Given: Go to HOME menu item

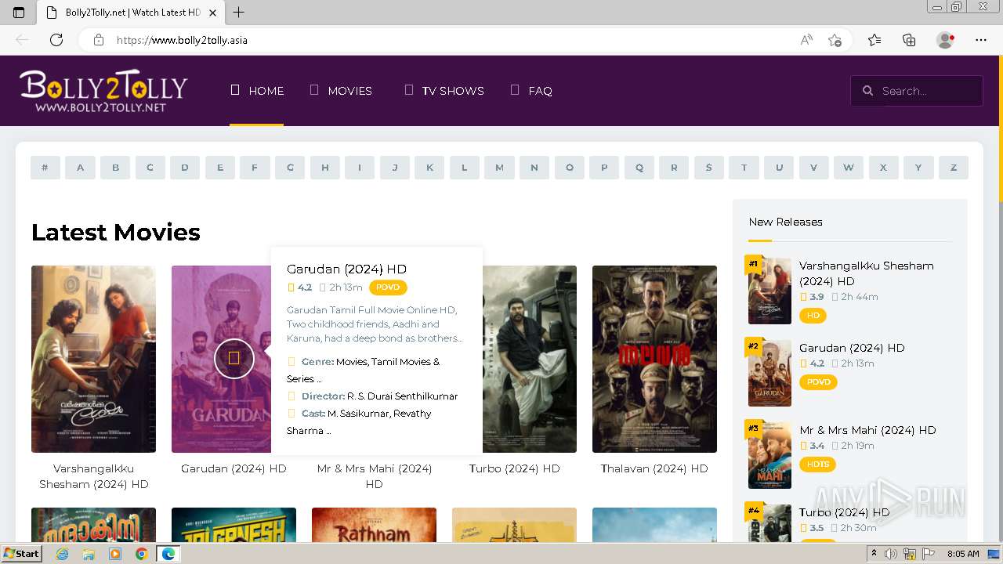Looking at the screenshot, I should pos(257,91).
